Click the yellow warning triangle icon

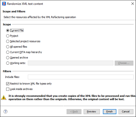pos(4,97)
